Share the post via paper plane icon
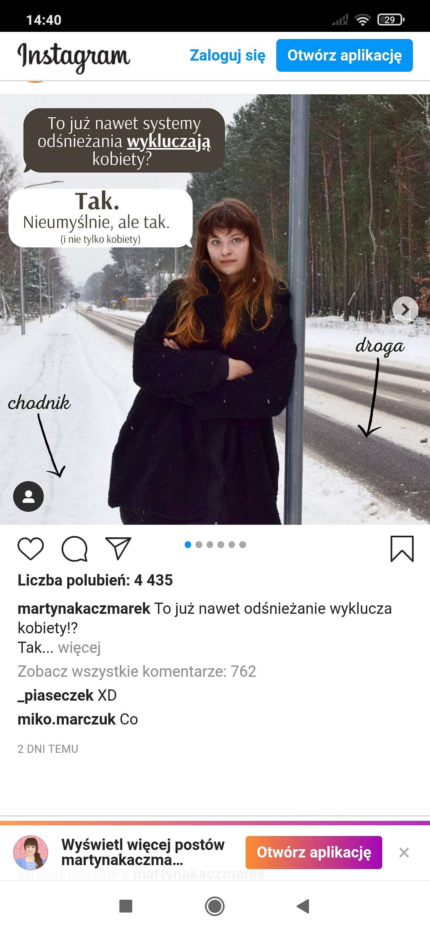The width and height of the screenshot is (430, 932). [118, 548]
